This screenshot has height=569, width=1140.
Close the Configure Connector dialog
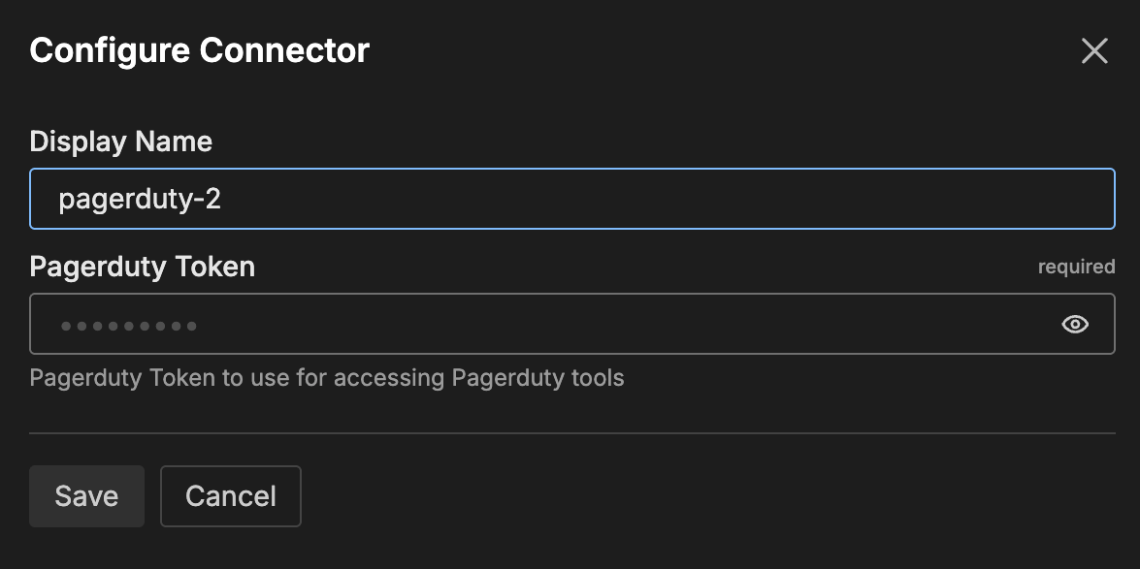1094,51
